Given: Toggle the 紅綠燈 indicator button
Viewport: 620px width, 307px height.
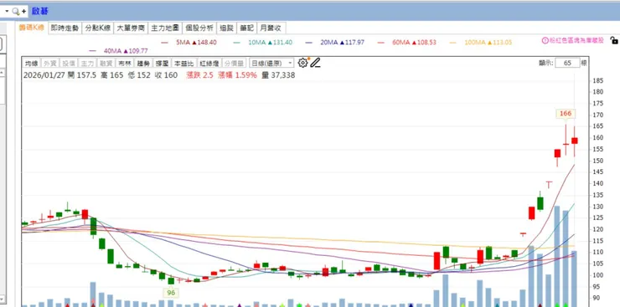Looking at the screenshot, I should click(209, 63).
